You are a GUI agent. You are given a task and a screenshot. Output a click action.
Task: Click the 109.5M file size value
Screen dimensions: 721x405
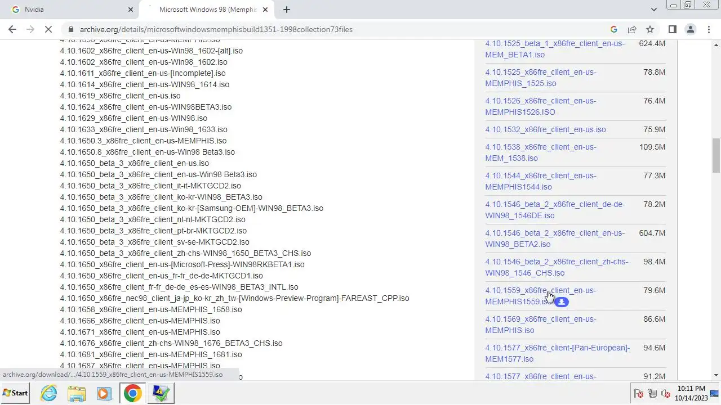click(x=652, y=147)
